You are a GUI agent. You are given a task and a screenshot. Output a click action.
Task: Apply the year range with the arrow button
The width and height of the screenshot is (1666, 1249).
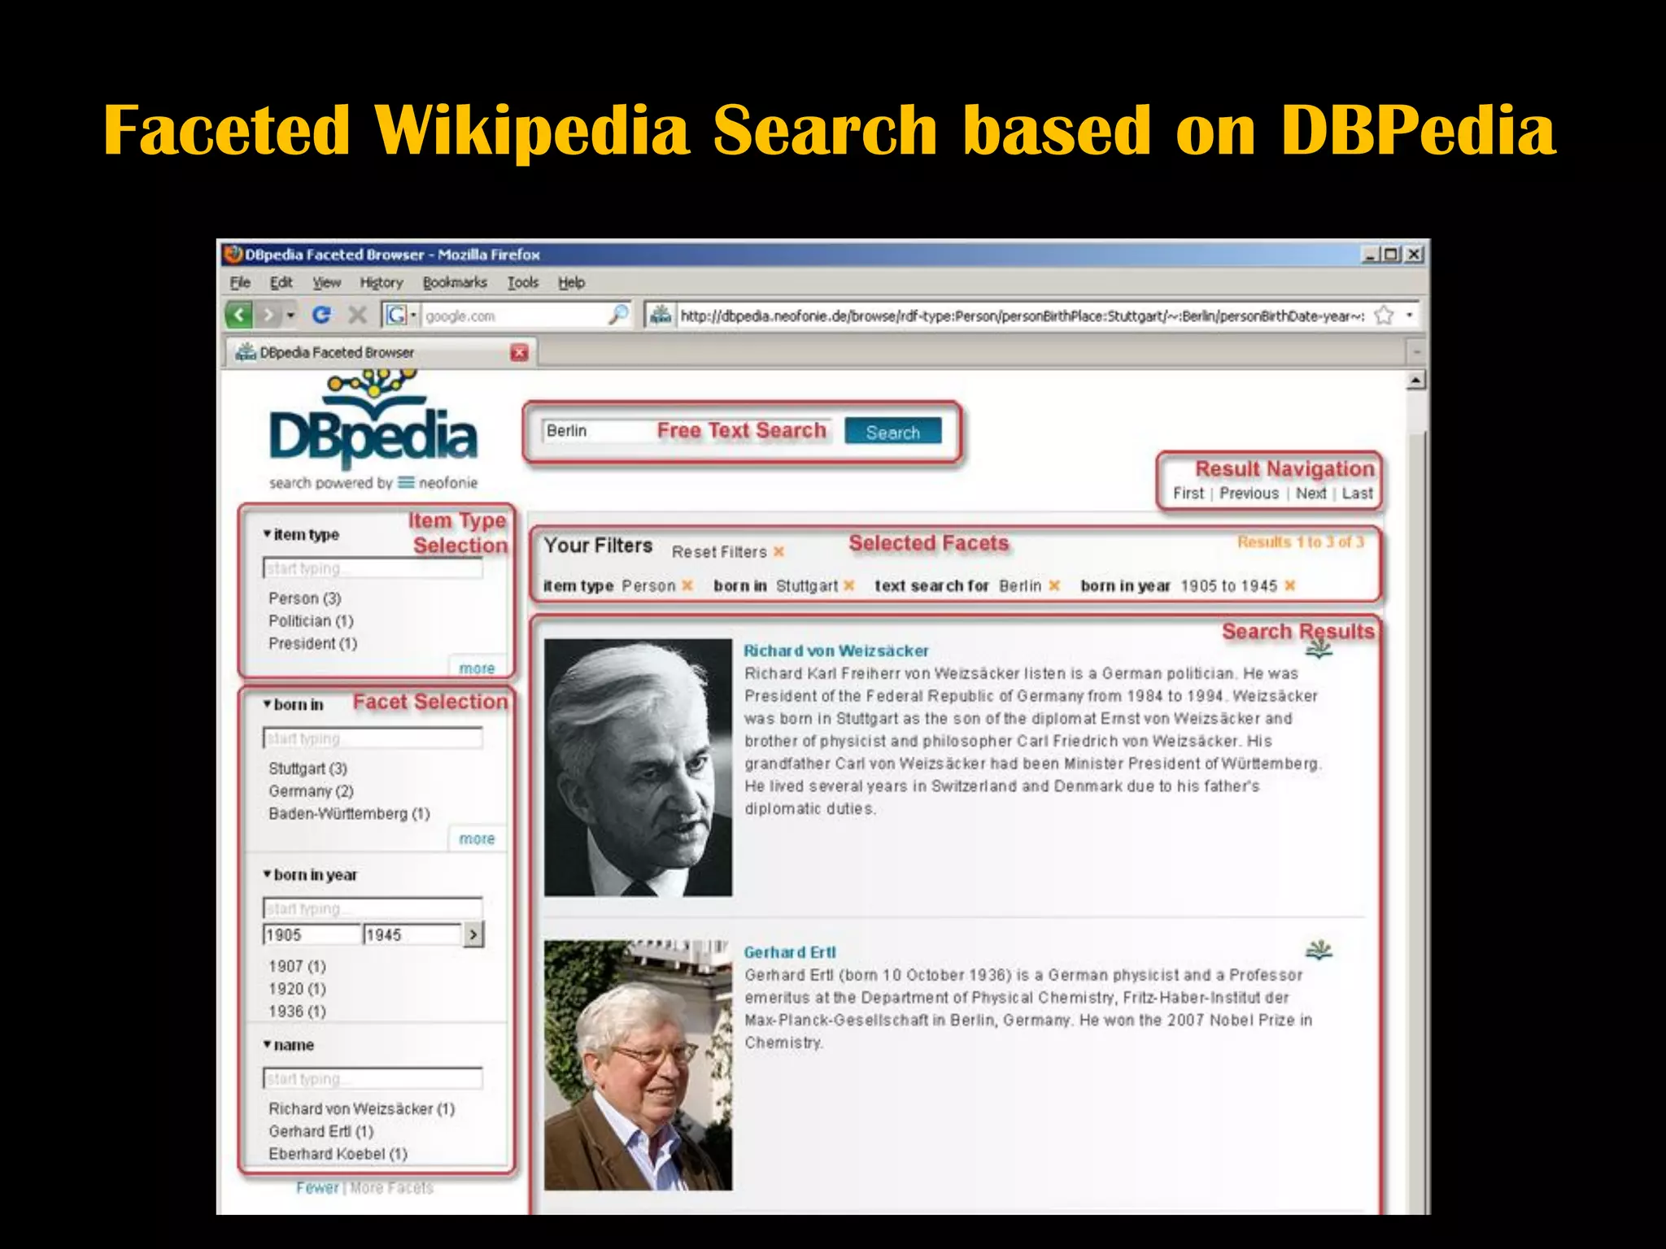coord(473,934)
